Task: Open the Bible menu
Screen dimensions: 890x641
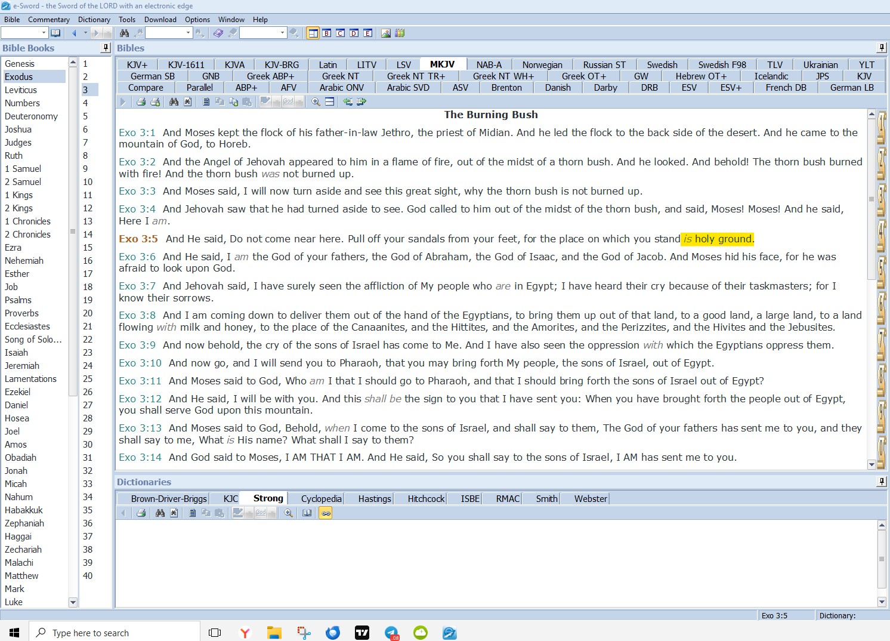Action: tap(12, 20)
